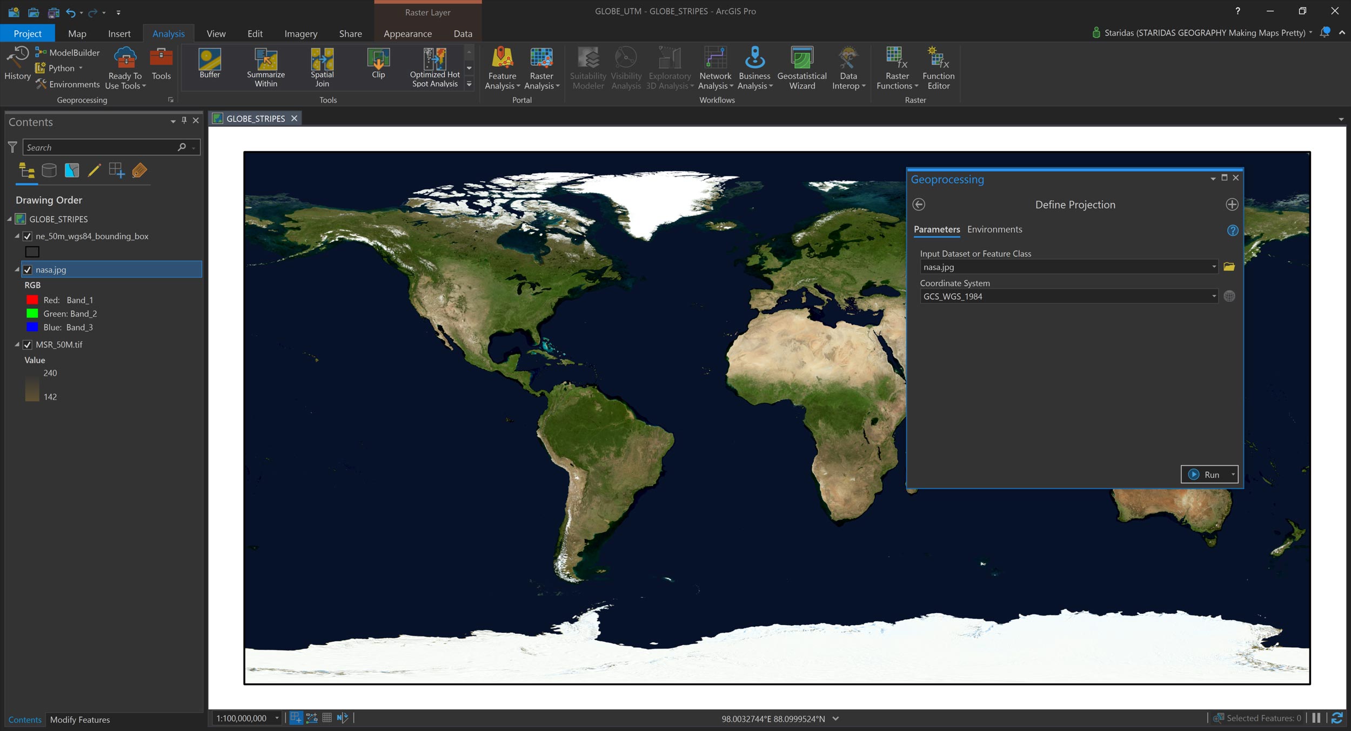Switch to the Imagery ribbon tab
1351x731 pixels.
(300, 33)
